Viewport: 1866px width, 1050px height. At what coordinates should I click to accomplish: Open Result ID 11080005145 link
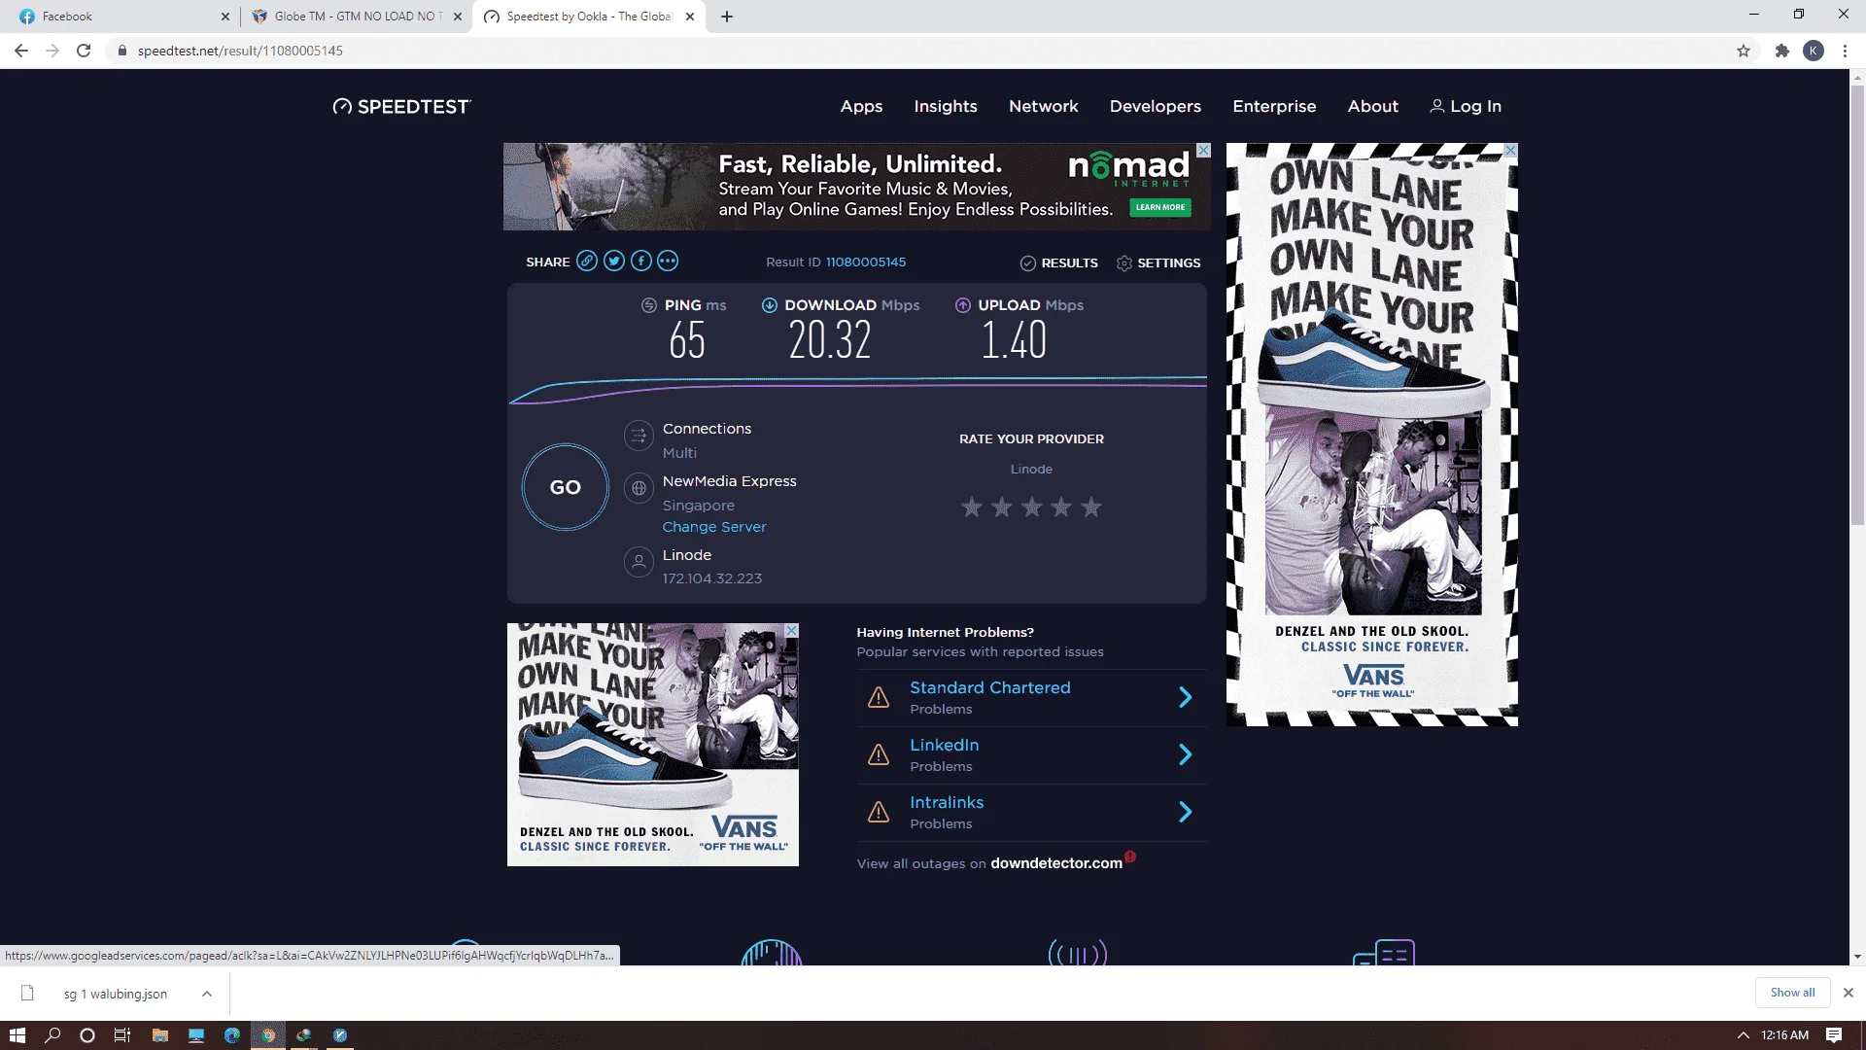866,262
